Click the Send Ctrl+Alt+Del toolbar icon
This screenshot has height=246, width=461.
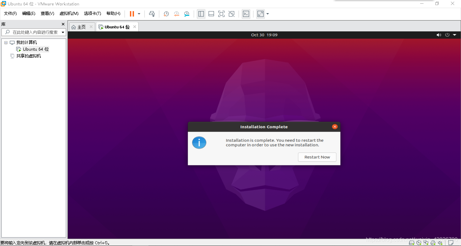pos(152,14)
